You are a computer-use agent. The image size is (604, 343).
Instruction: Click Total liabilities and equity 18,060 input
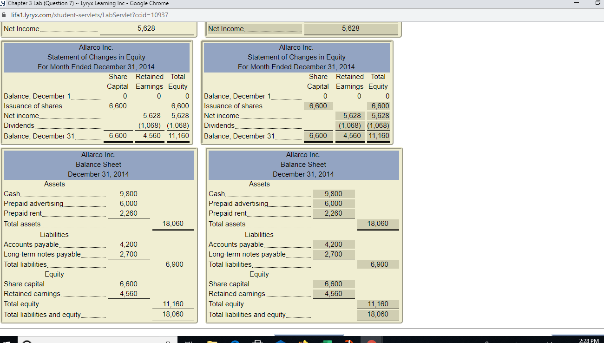378,314
